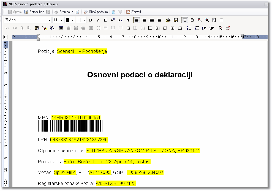Click the tab alignment selector at ruler corner

pyautogui.click(x=6, y=37)
